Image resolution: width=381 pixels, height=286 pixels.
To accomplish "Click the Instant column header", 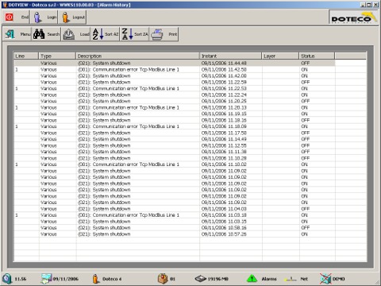I will [231, 56].
